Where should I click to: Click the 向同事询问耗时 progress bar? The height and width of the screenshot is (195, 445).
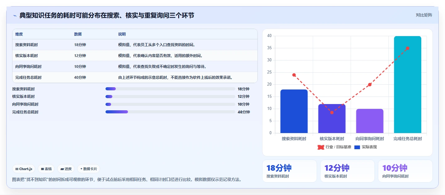170,104
